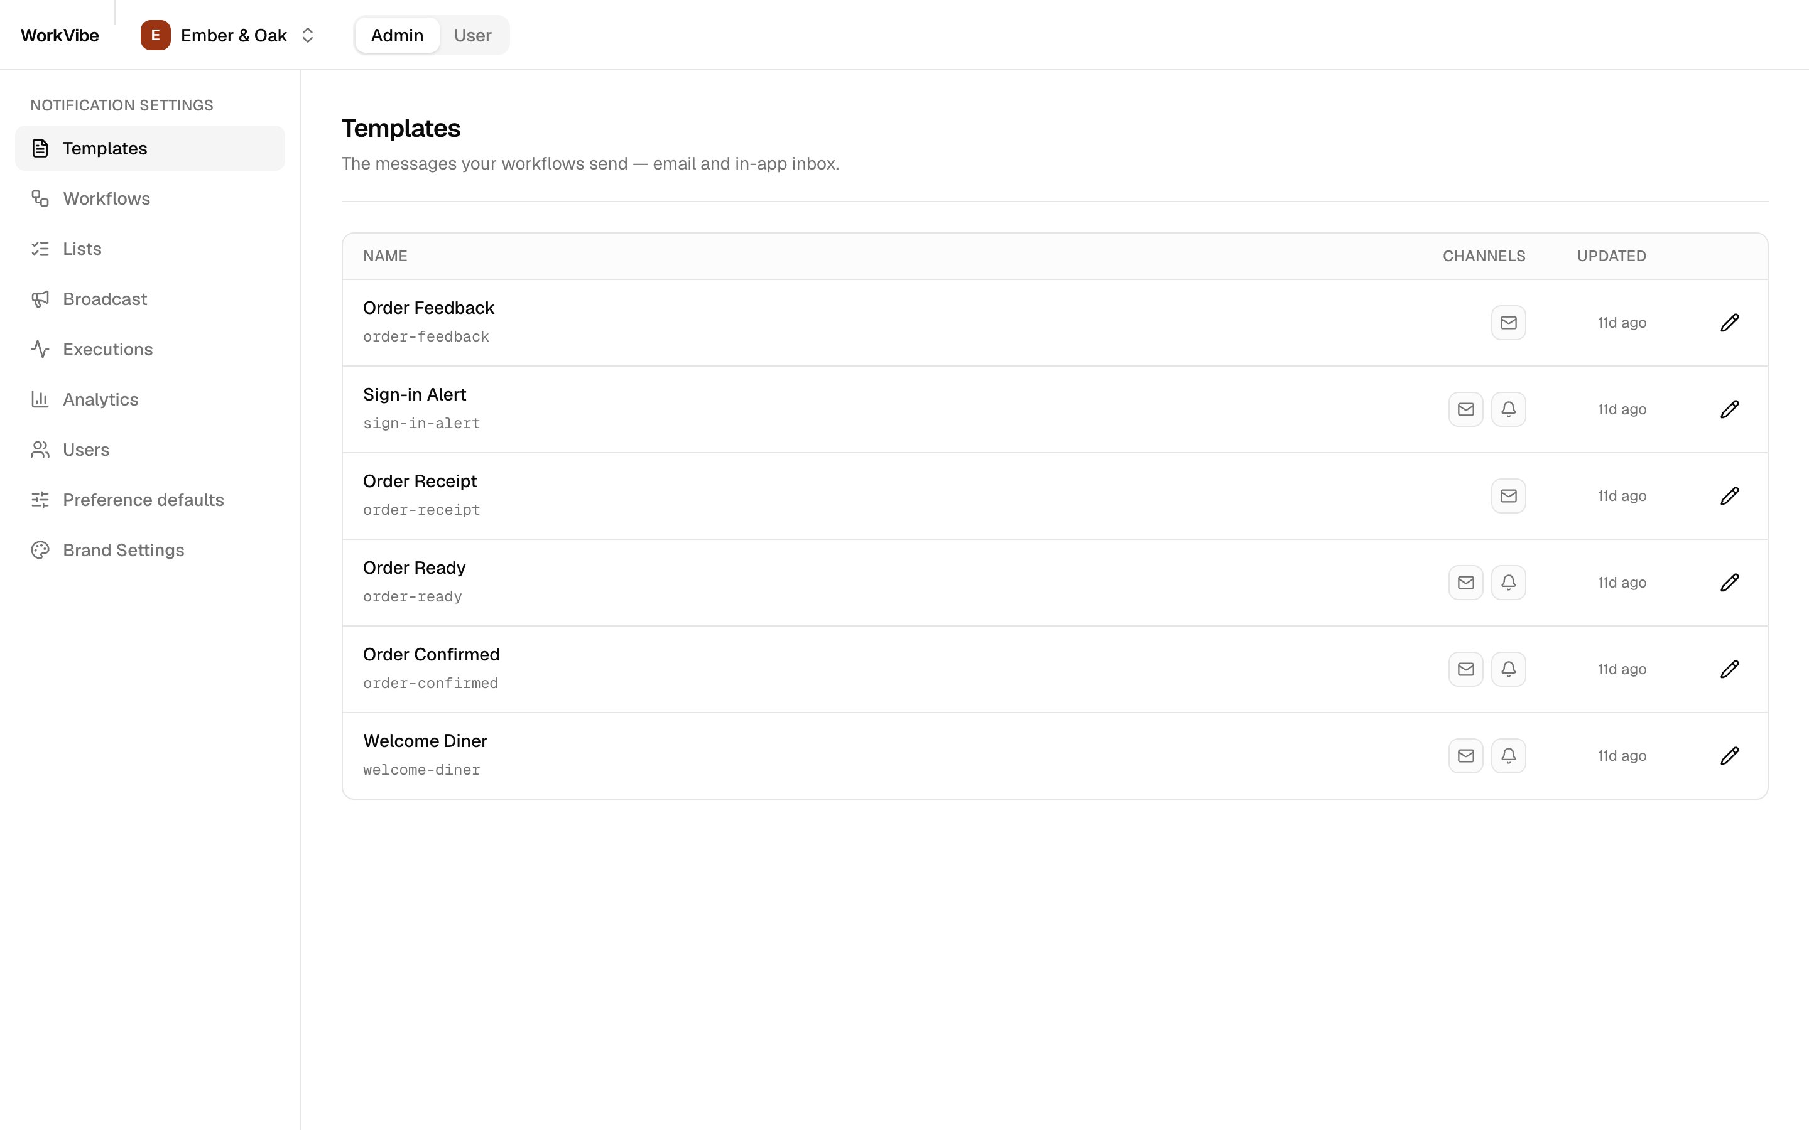Open the Sign-in Alert template name
This screenshot has height=1130, width=1809.
pos(414,395)
